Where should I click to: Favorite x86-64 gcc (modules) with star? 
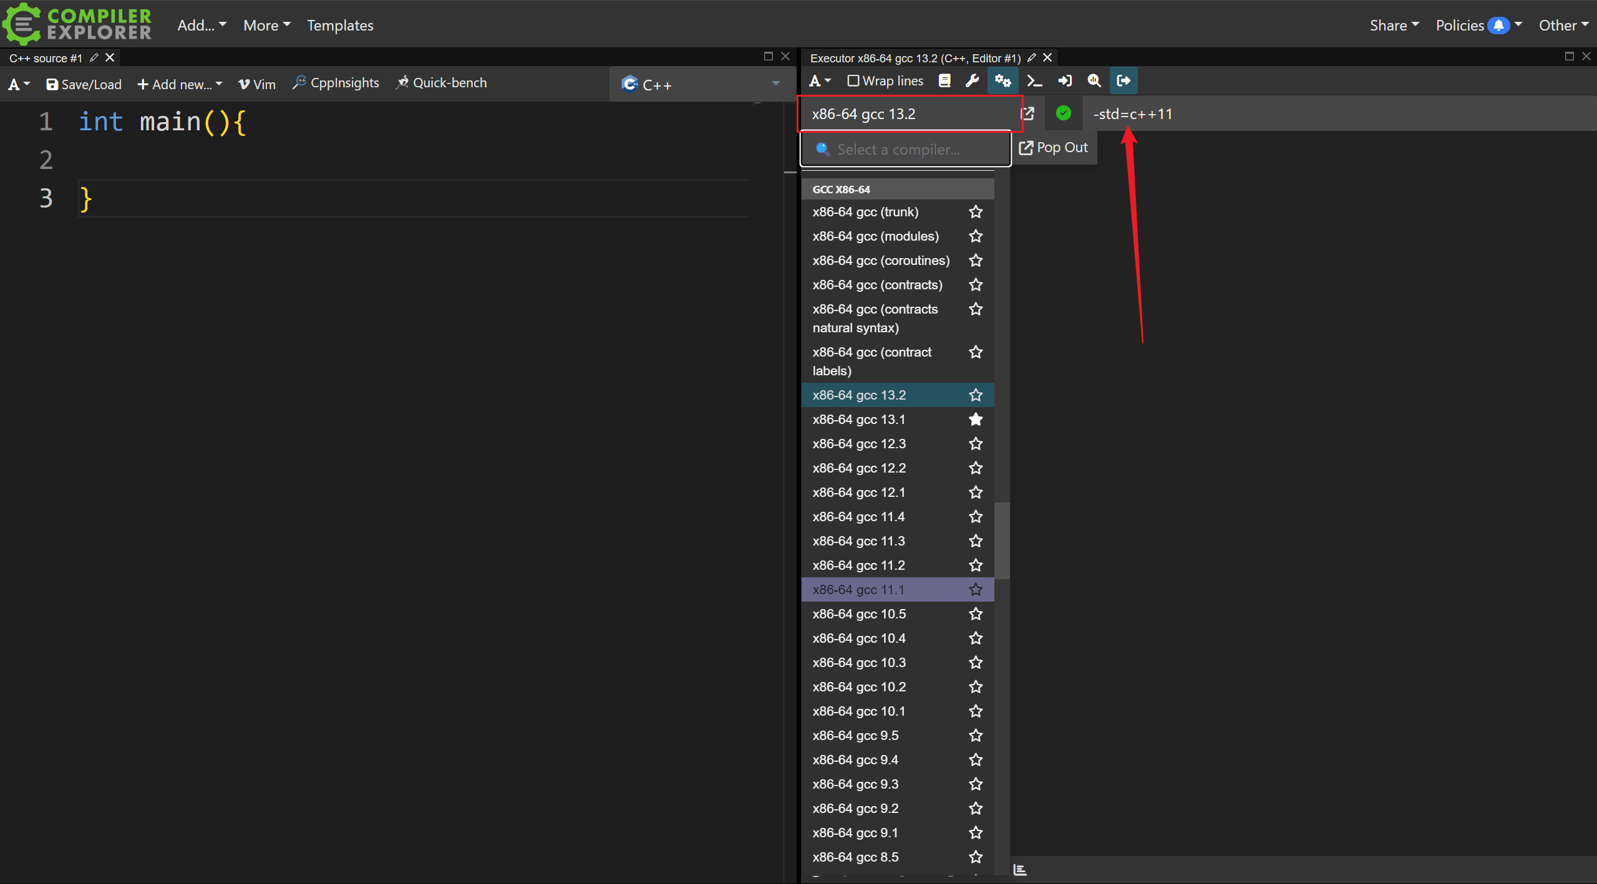(976, 236)
